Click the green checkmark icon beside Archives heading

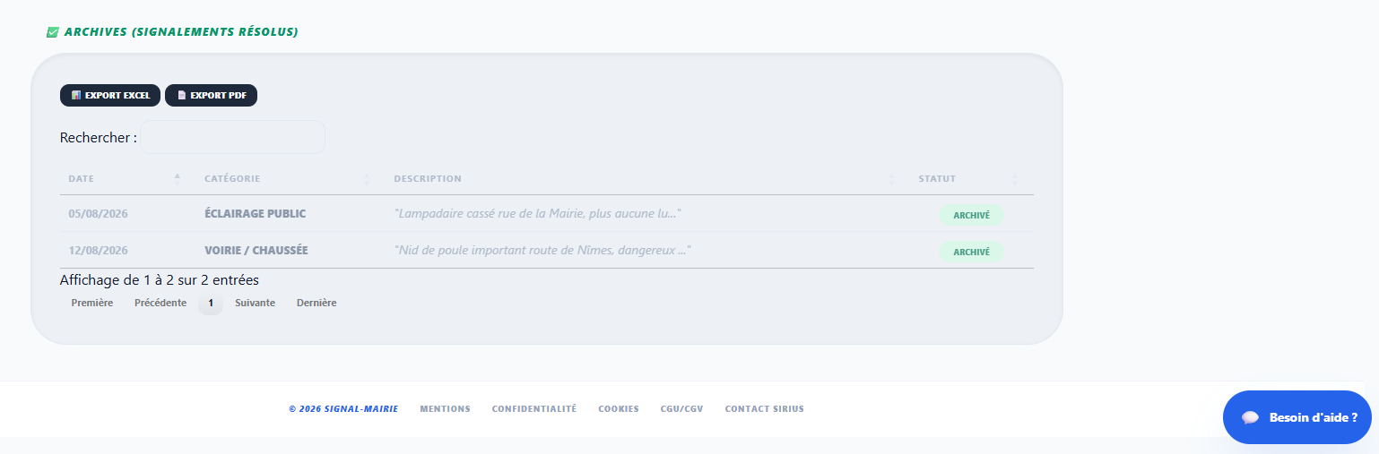(x=52, y=32)
